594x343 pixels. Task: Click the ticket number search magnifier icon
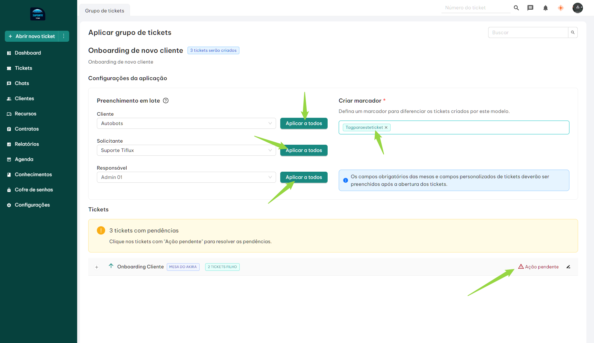click(516, 8)
